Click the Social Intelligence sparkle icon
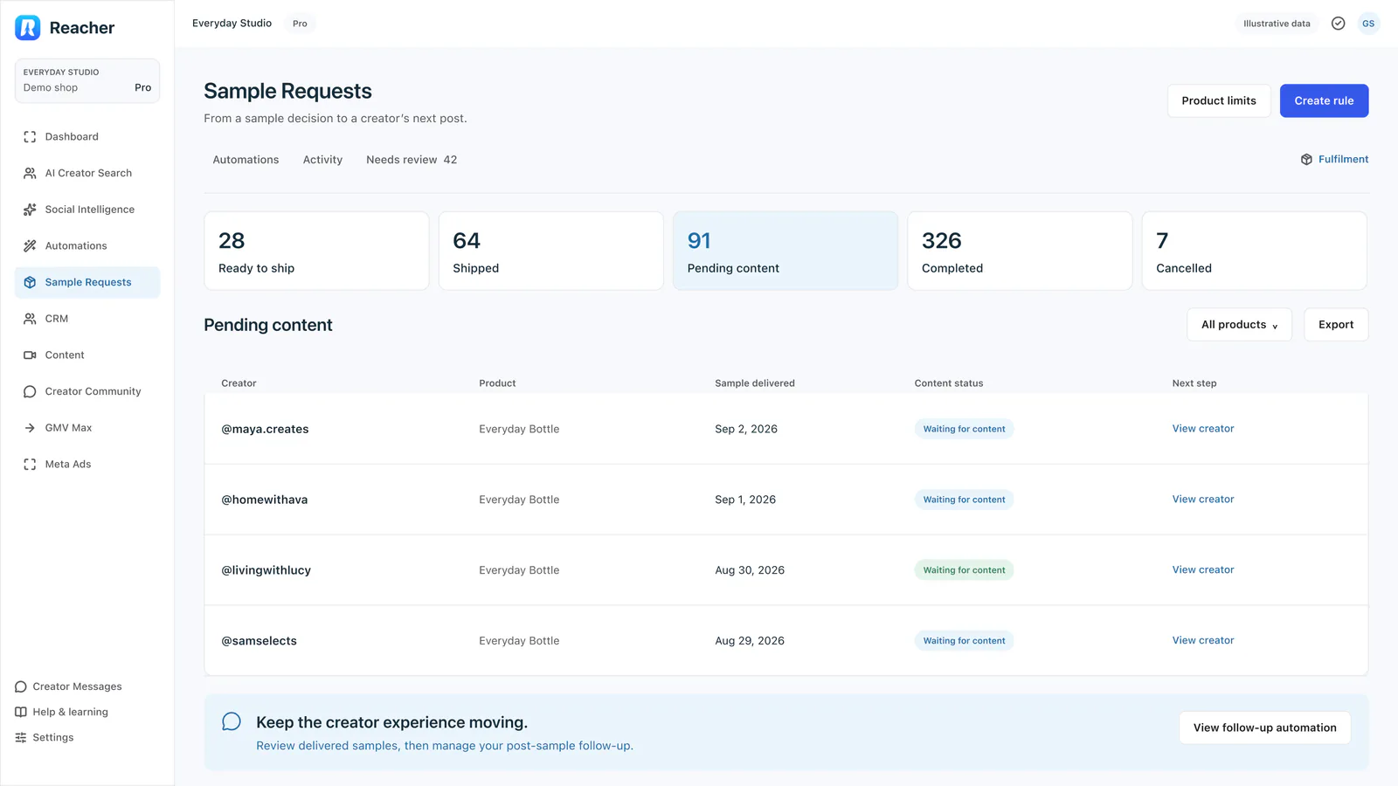Screen dimensions: 1398x786 click(30, 210)
